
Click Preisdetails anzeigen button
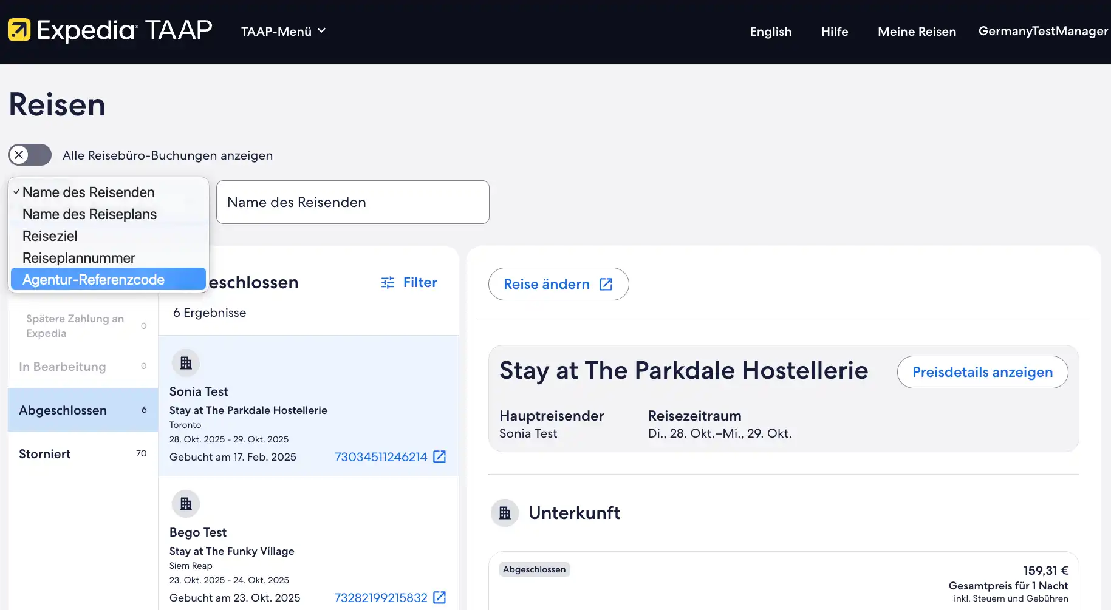tap(982, 372)
